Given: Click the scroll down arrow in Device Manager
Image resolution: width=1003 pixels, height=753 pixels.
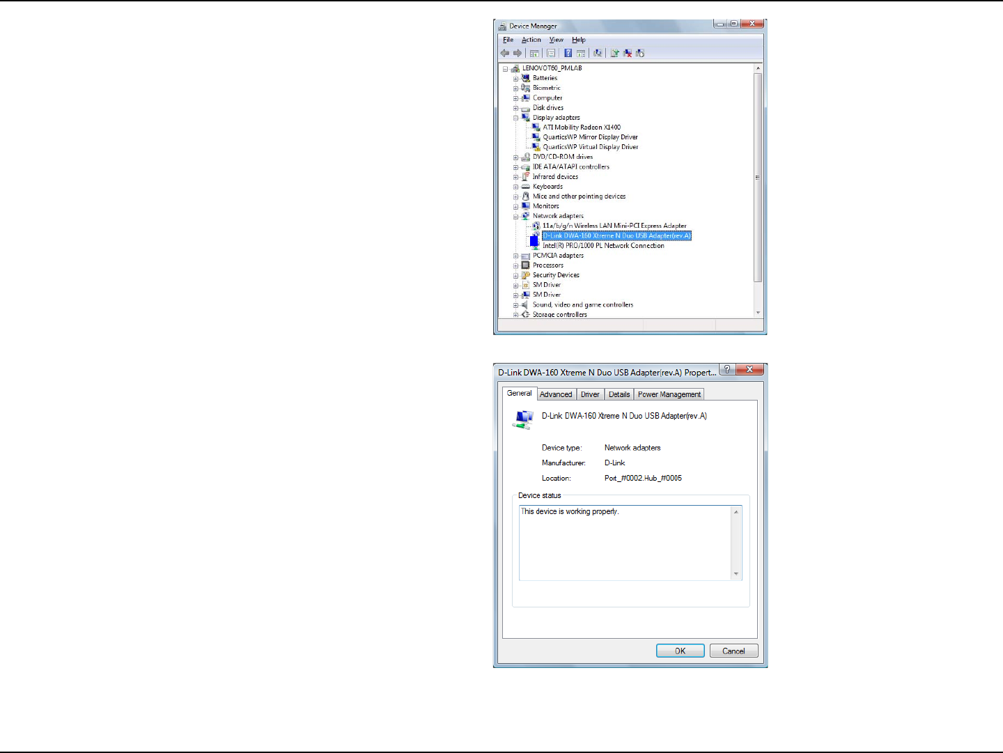Looking at the screenshot, I should [x=758, y=313].
